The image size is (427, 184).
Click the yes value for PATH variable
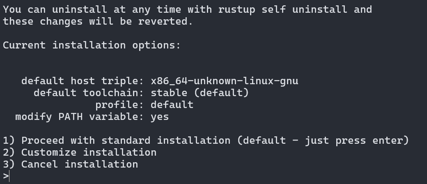(x=160, y=117)
